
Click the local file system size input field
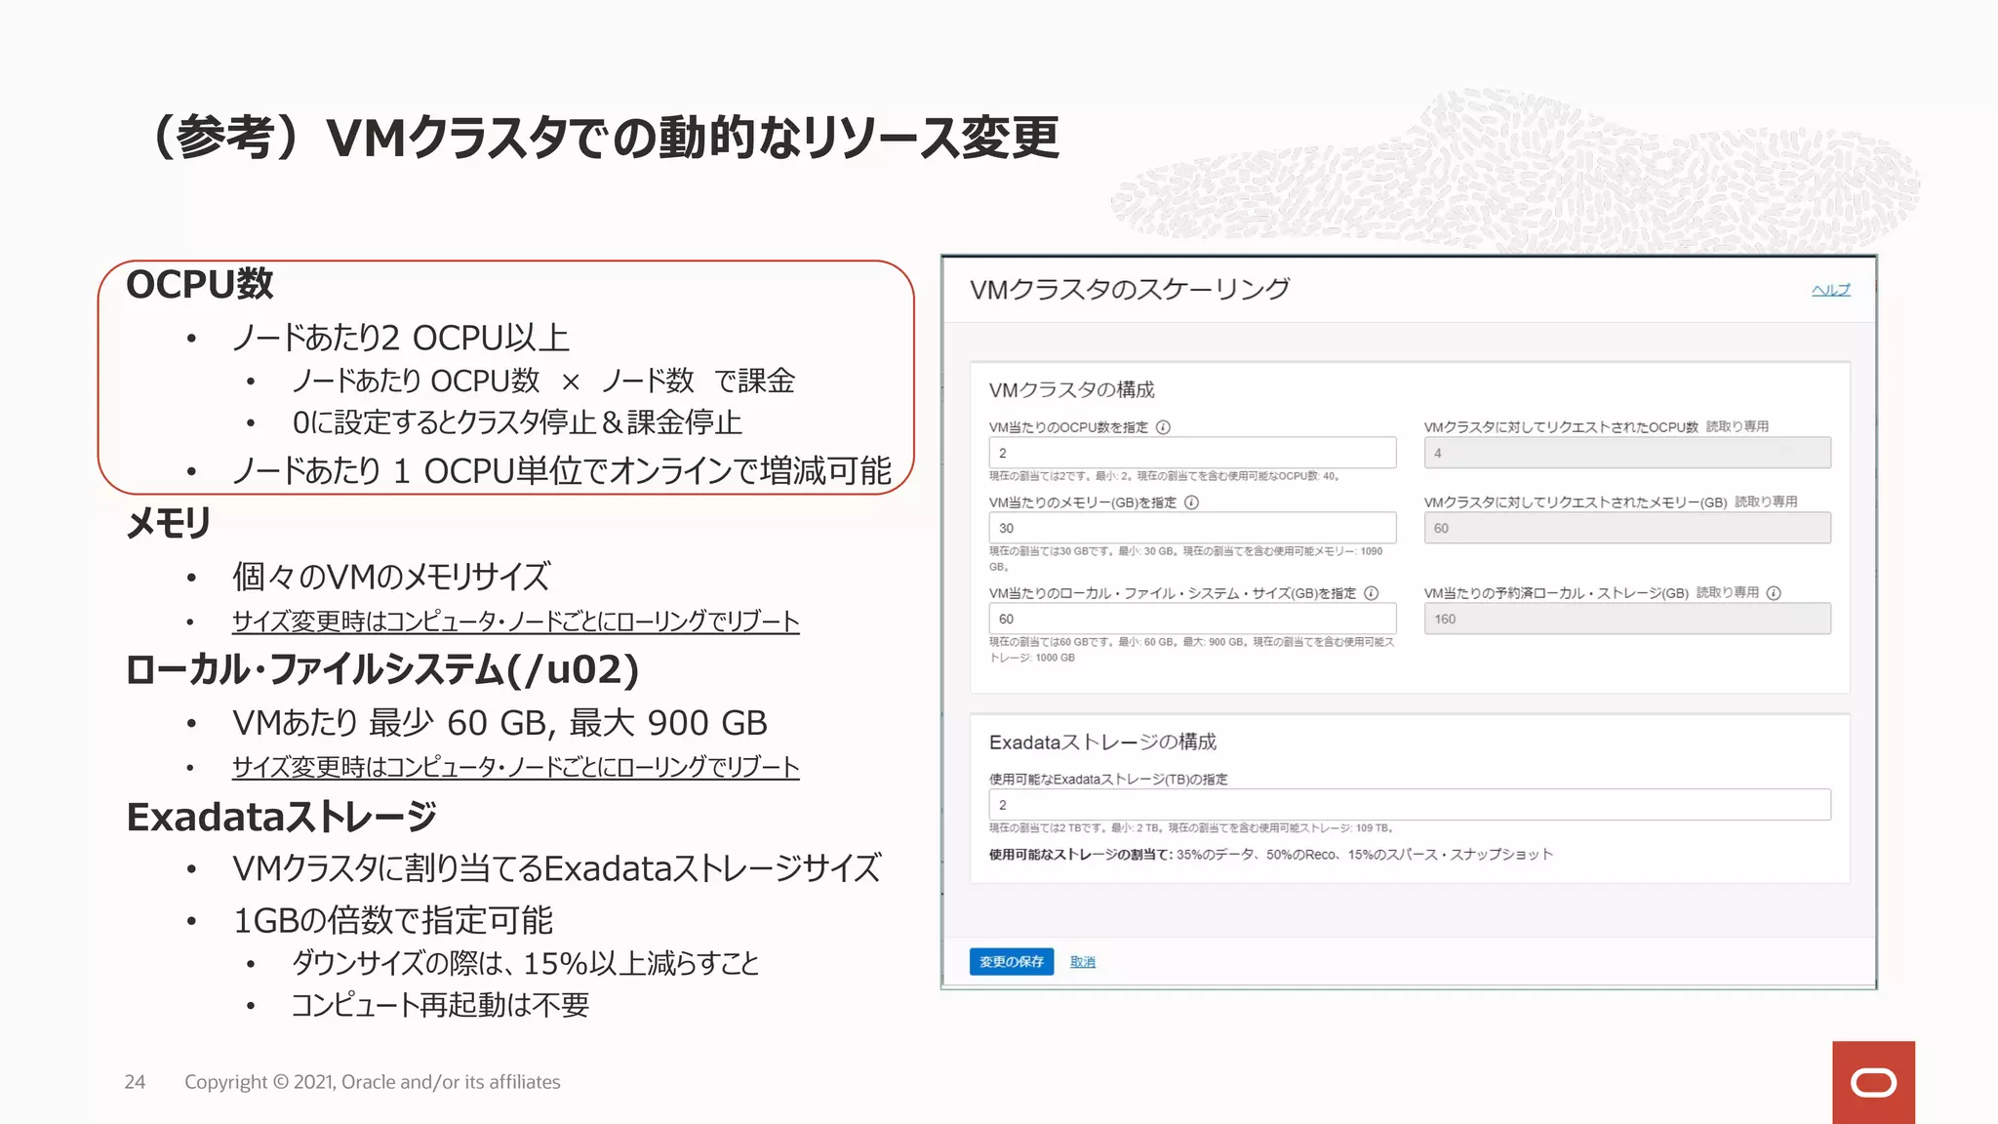click(1192, 619)
